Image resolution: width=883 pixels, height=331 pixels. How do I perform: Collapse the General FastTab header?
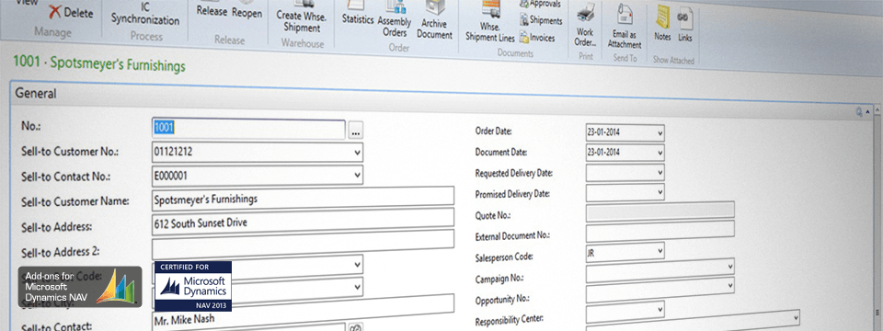pyautogui.click(x=36, y=94)
